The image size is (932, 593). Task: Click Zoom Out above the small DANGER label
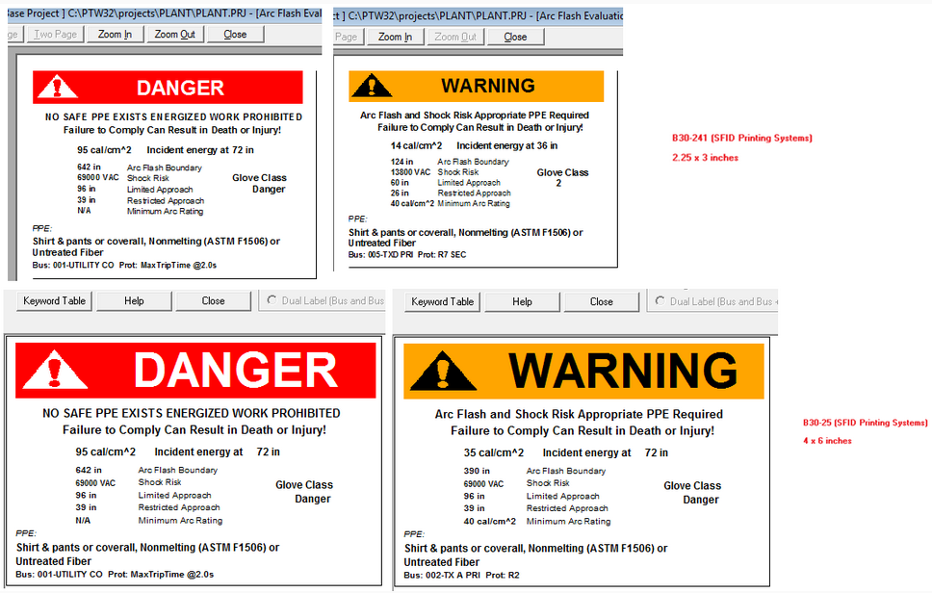(174, 35)
